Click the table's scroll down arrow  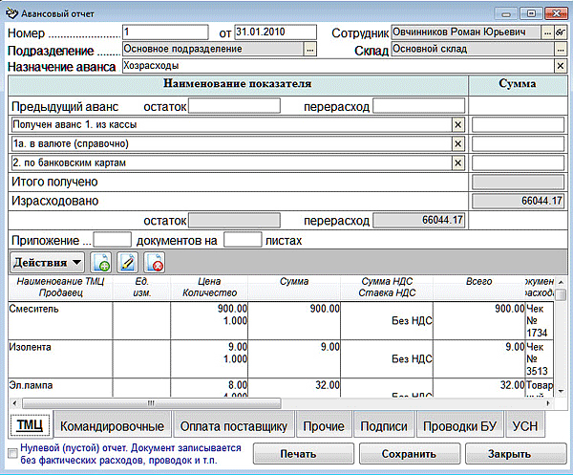[561, 391]
